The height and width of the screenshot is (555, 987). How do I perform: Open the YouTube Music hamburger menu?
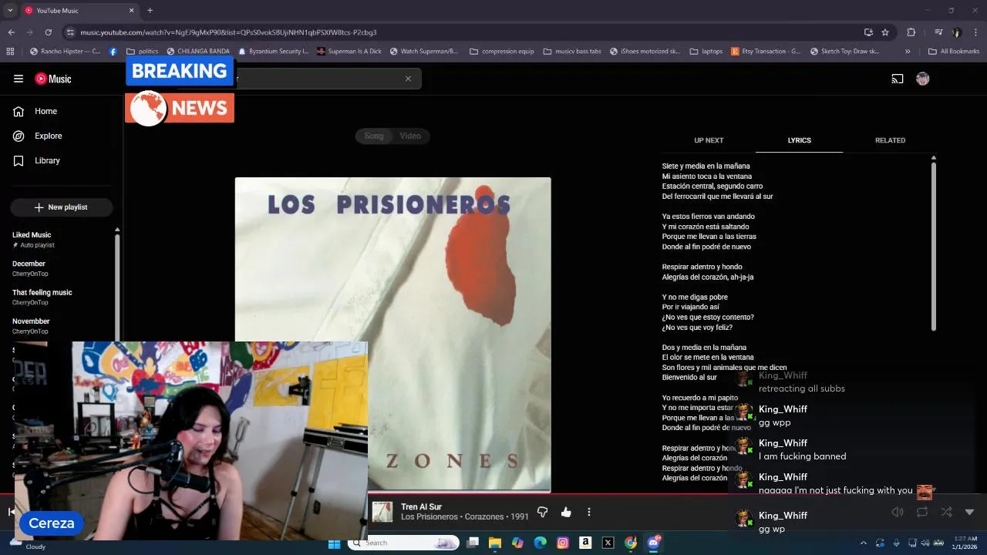point(19,79)
